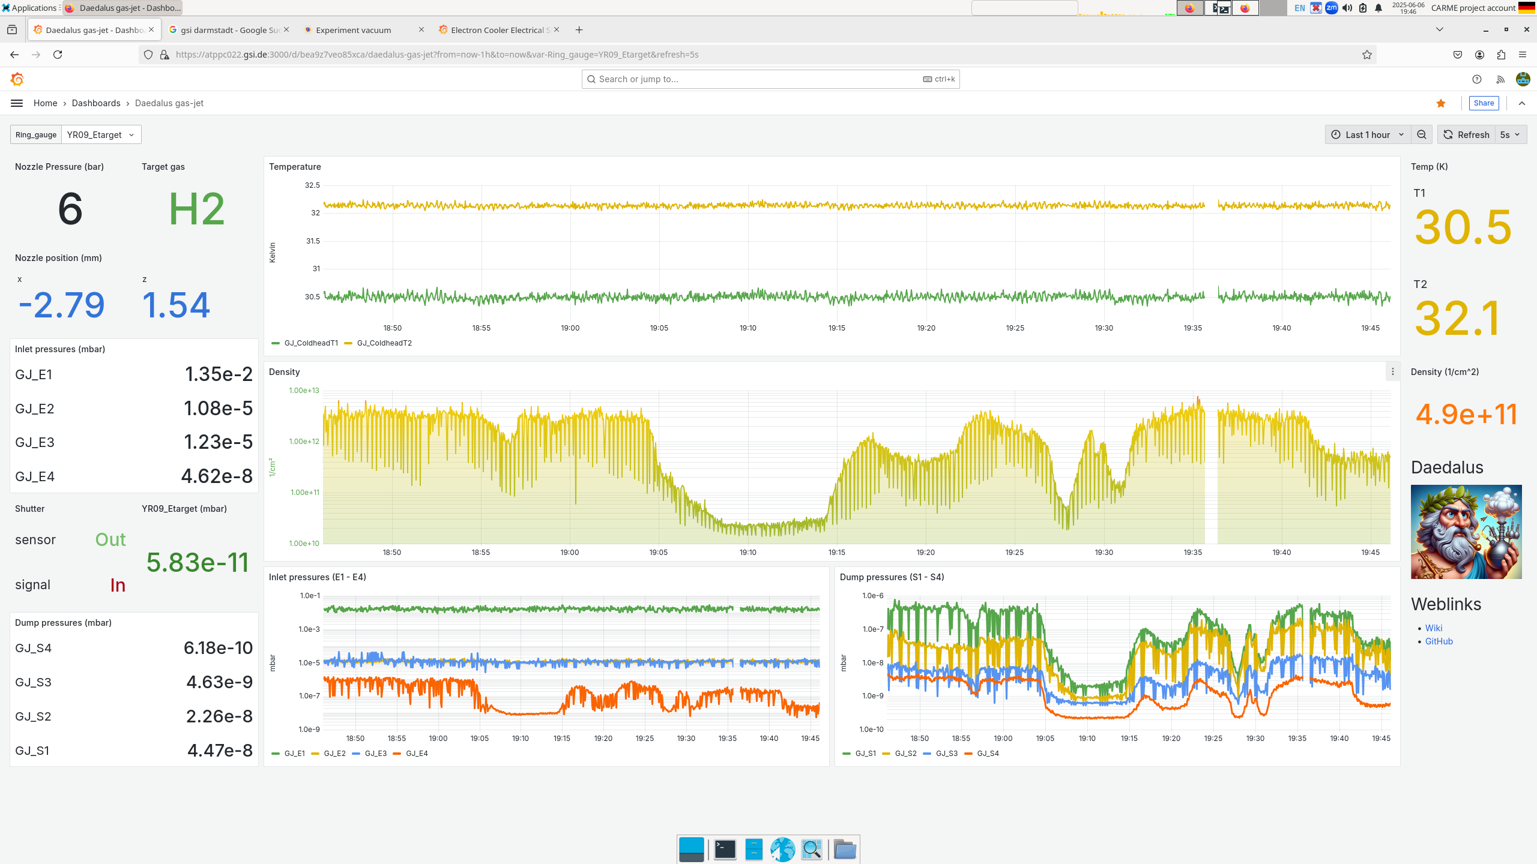Switch to the Experiment vacuum browser tab
The image size is (1537, 864).
353,29
